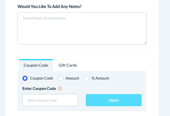Viewport: 170px width, 116px height.
Task: Click into the Enter Coupon Code field
Action: coord(50,100)
